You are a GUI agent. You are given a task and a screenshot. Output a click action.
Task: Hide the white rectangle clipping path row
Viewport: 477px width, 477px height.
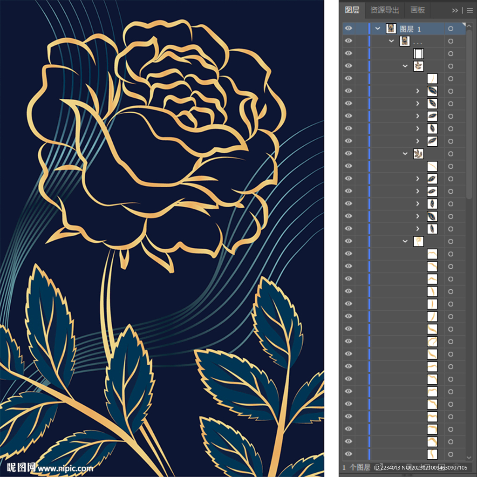click(x=348, y=53)
